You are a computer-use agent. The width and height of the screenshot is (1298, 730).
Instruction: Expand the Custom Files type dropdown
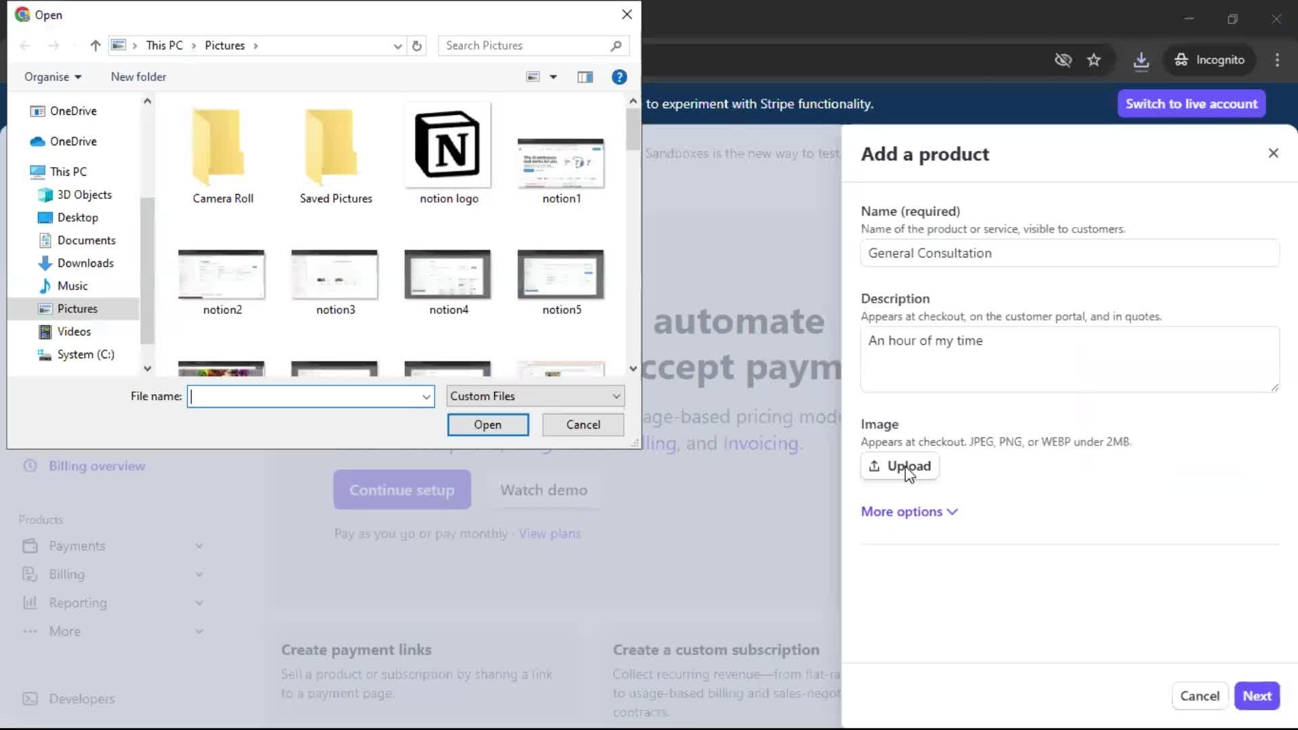[535, 396]
